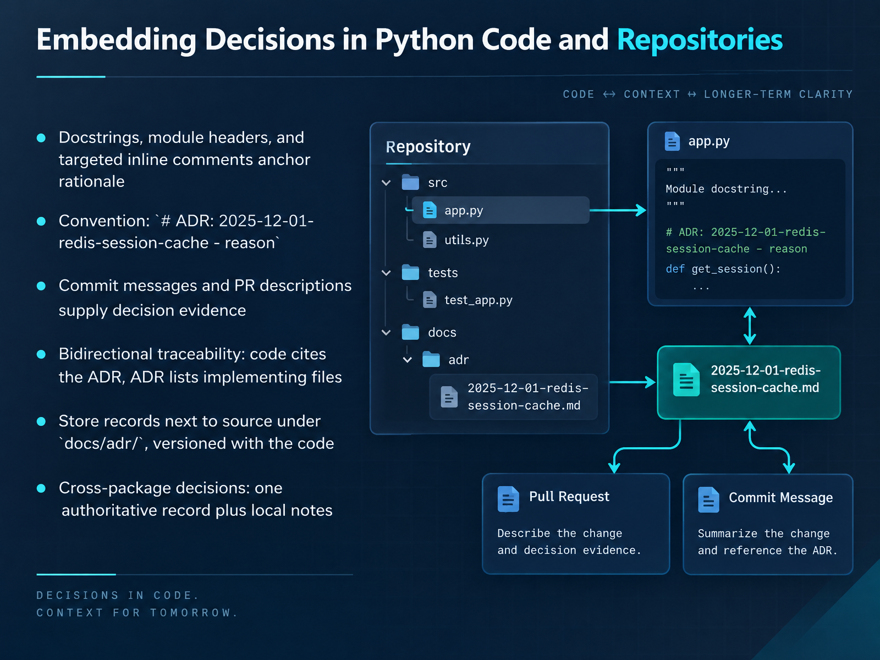This screenshot has width=880, height=660.
Task: Click the adr folder label
Action: click(x=459, y=360)
